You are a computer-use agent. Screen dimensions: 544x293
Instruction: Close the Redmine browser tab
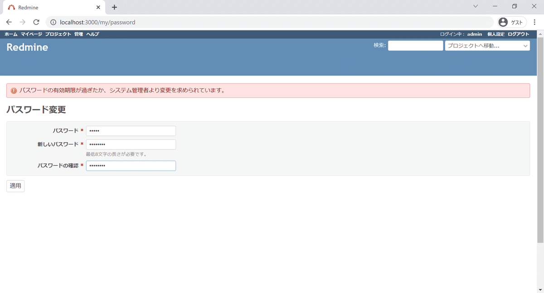pos(98,7)
